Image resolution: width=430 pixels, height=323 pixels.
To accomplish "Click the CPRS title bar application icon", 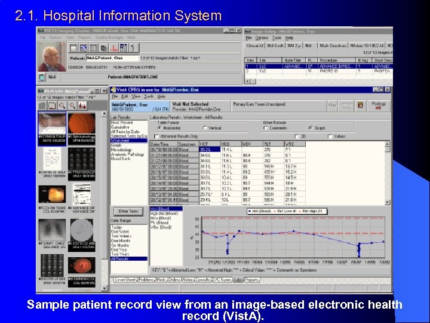I will click(x=113, y=90).
